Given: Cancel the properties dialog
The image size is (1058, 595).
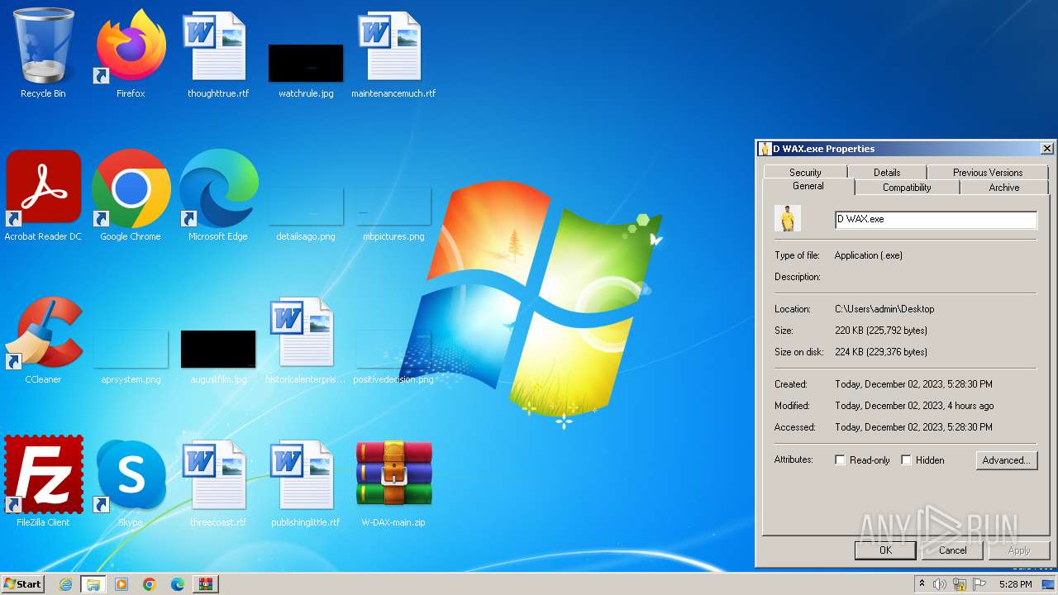Looking at the screenshot, I should coord(952,550).
